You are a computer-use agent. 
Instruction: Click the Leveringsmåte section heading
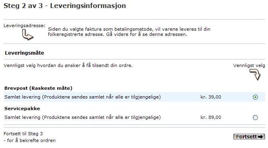[24, 53]
